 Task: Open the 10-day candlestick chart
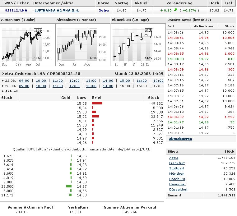[138, 44]
